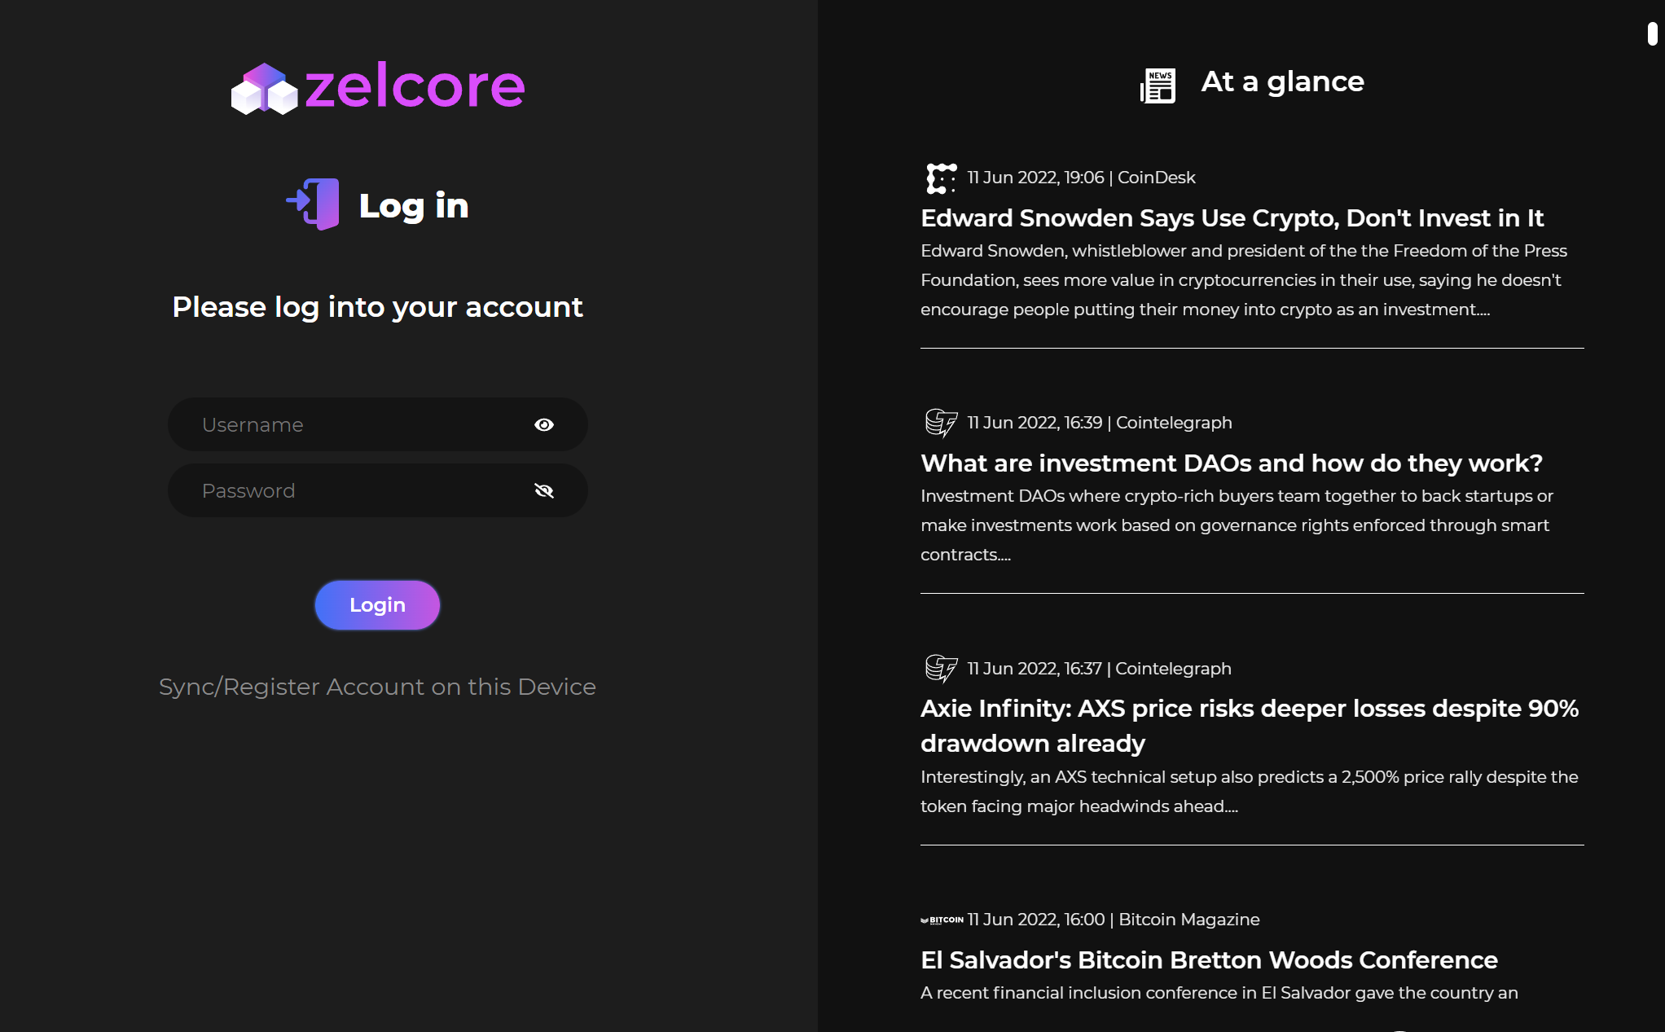The height and width of the screenshot is (1032, 1665).
Task: Click the news panel scrollbar thumb
Action: [1652, 34]
